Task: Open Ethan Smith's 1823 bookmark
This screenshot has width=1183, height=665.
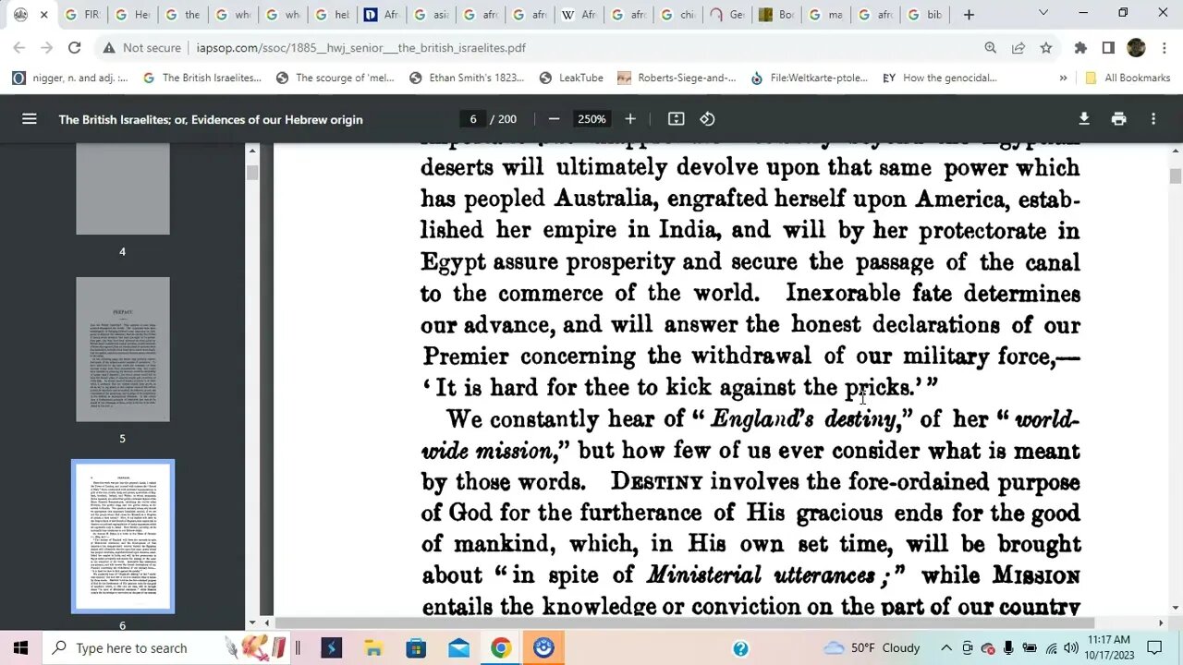Action: 467,78
